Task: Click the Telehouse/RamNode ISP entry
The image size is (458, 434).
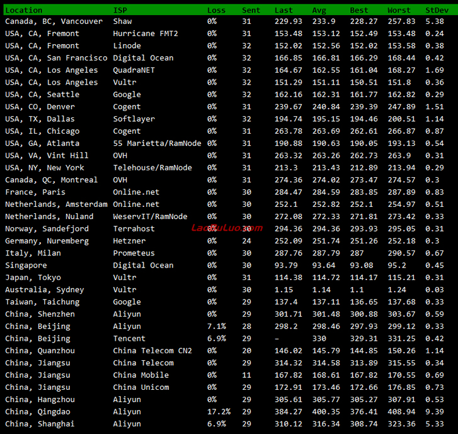Action: click(152, 168)
